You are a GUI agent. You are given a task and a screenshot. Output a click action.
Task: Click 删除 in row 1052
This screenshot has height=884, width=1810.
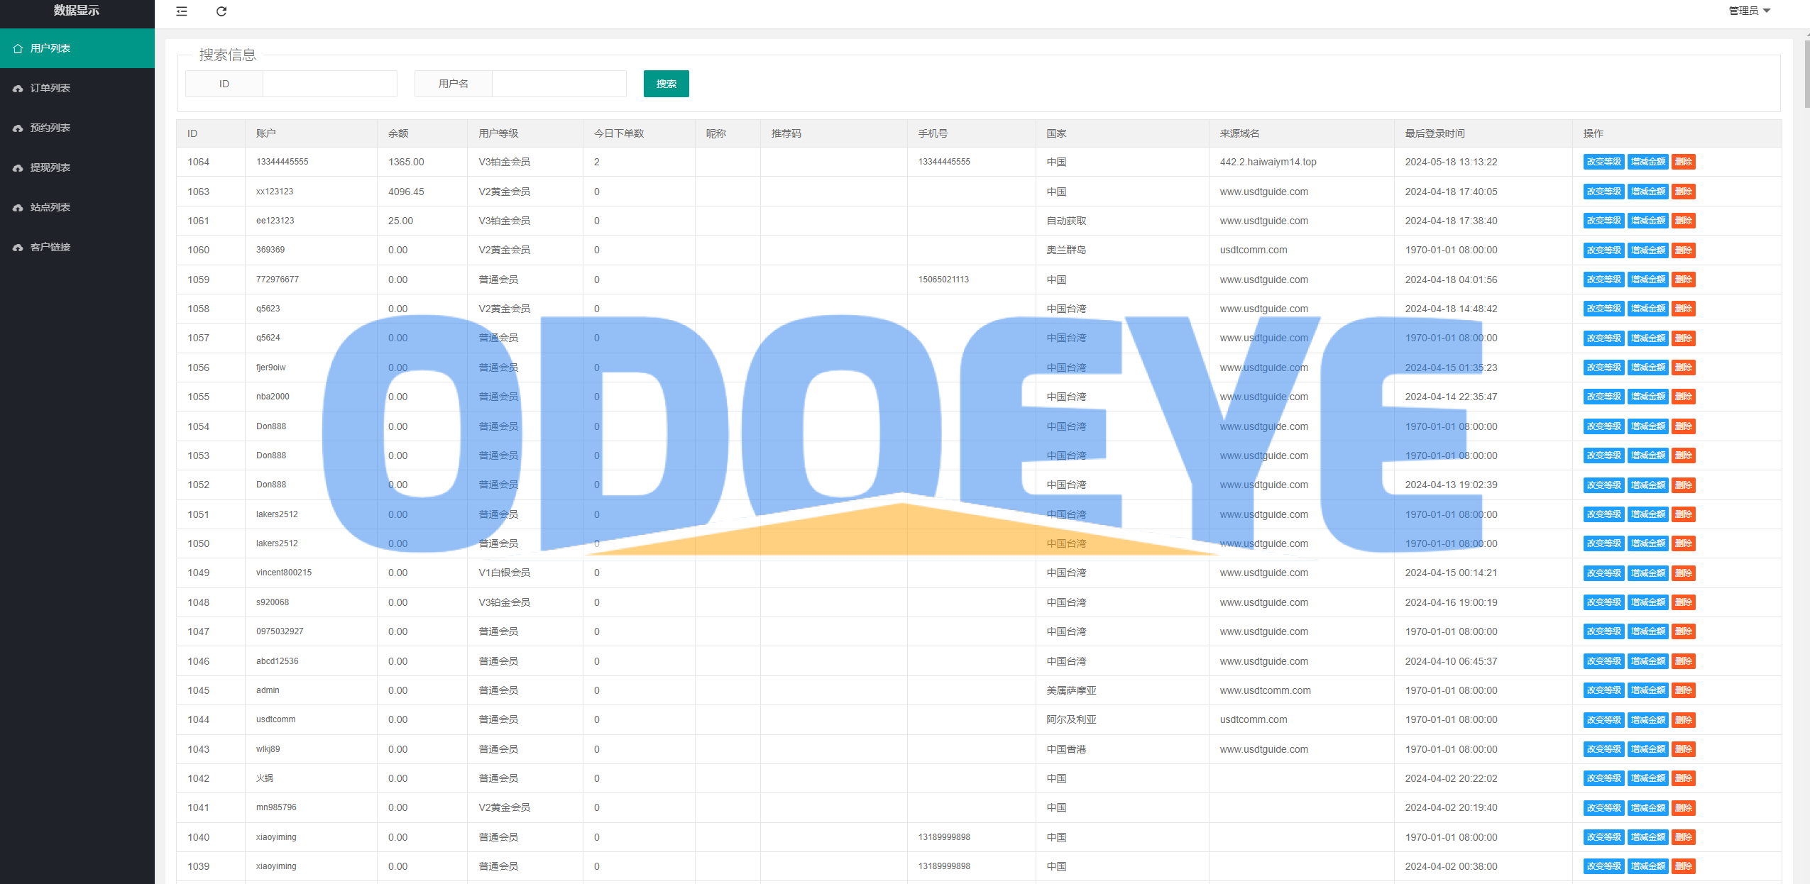pyautogui.click(x=1683, y=485)
